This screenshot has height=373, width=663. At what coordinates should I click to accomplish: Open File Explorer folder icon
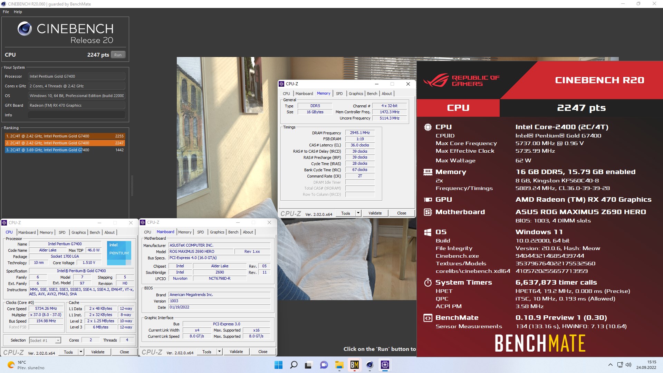[x=339, y=365]
